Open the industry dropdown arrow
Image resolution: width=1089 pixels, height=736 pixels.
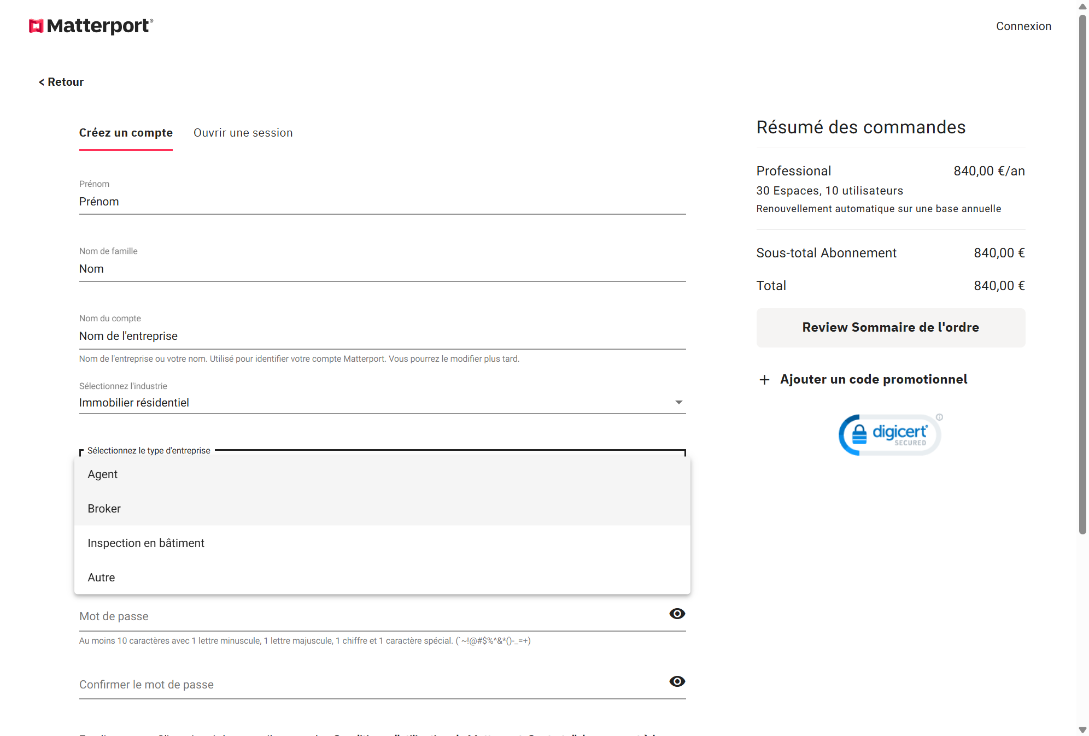pos(678,403)
